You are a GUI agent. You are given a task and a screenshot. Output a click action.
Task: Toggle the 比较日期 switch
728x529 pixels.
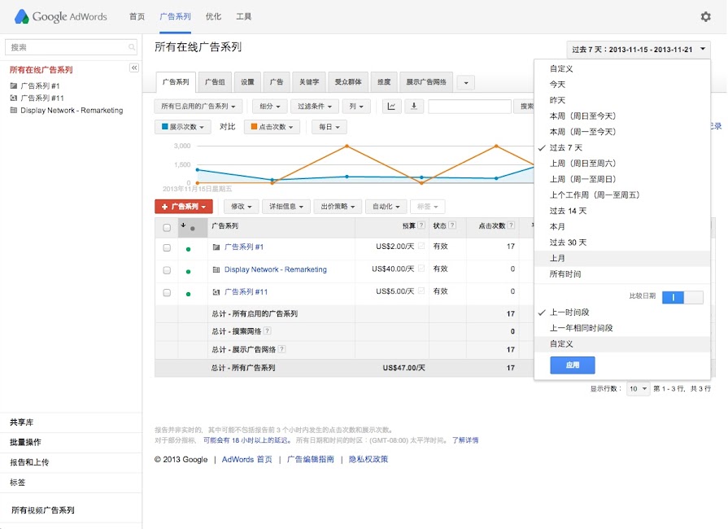tap(682, 298)
